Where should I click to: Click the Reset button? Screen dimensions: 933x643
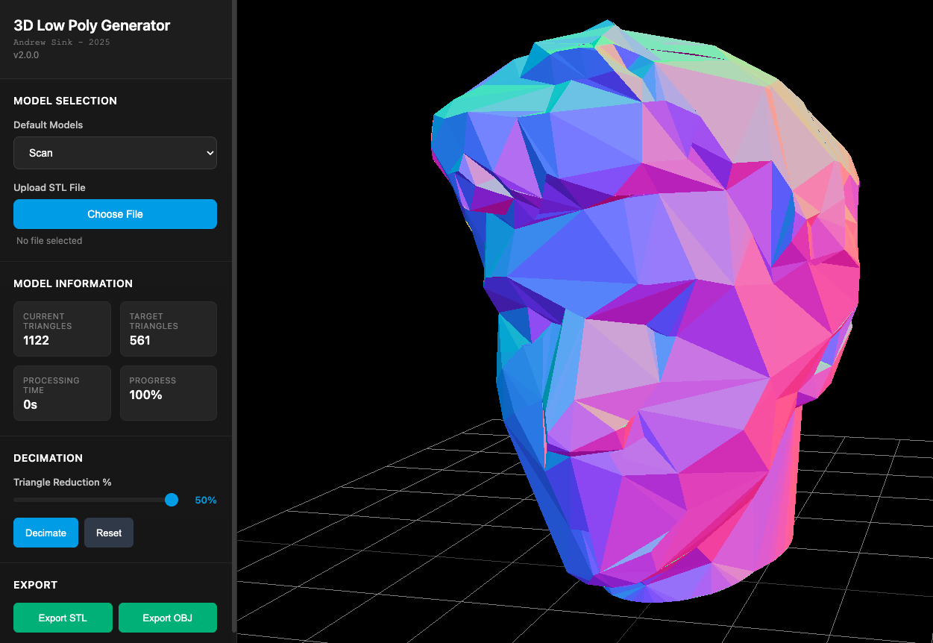coord(109,533)
